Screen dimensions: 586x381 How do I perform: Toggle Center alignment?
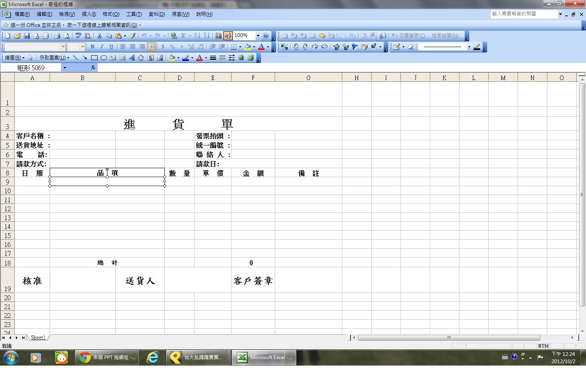(x=132, y=47)
